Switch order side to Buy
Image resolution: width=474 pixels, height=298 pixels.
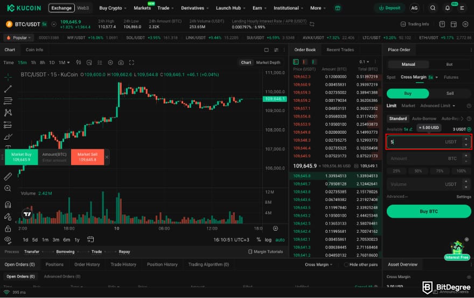(x=408, y=93)
